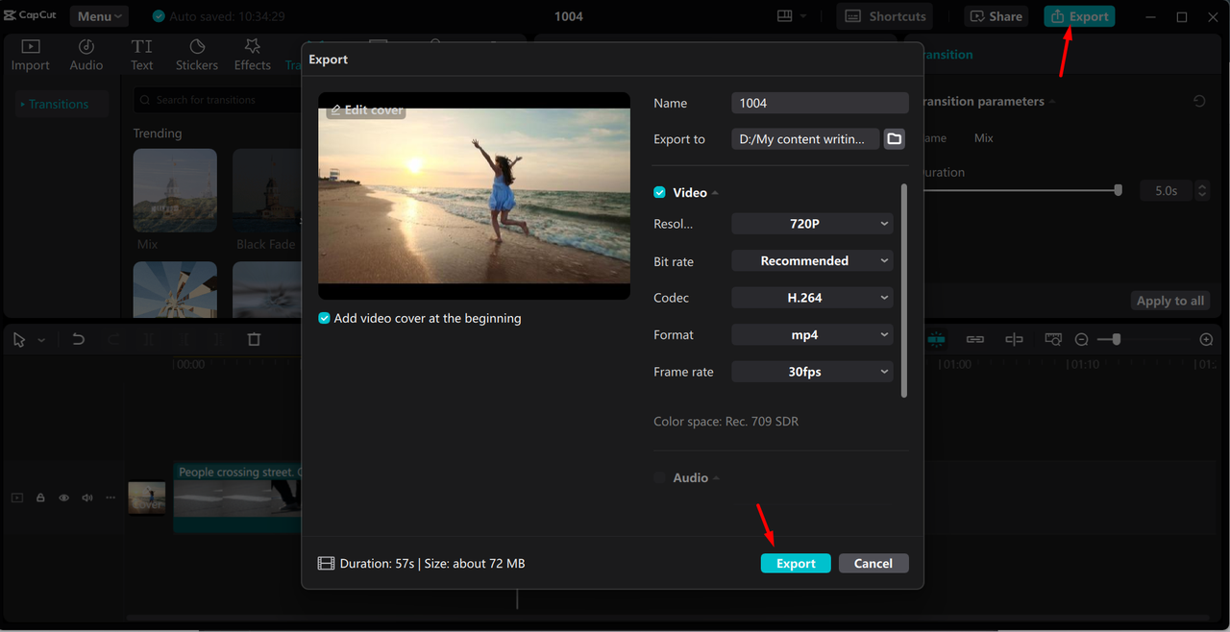Mute the main track speaker icon
Screen dimensions: 1230x632
pyautogui.click(x=87, y=498)
